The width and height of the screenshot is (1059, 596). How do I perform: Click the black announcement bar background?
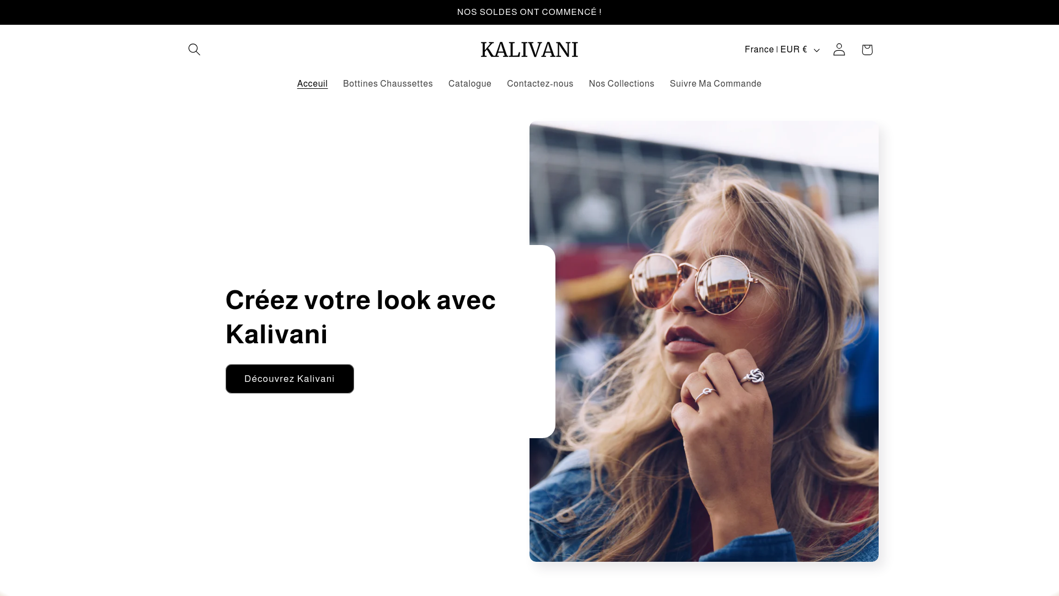221,12
